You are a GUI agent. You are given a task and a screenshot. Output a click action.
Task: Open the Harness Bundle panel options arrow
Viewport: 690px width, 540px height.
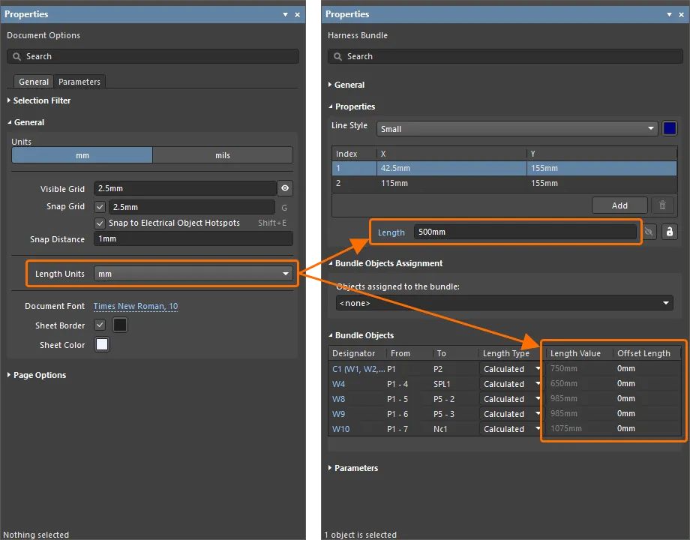[x=668, y=14]
